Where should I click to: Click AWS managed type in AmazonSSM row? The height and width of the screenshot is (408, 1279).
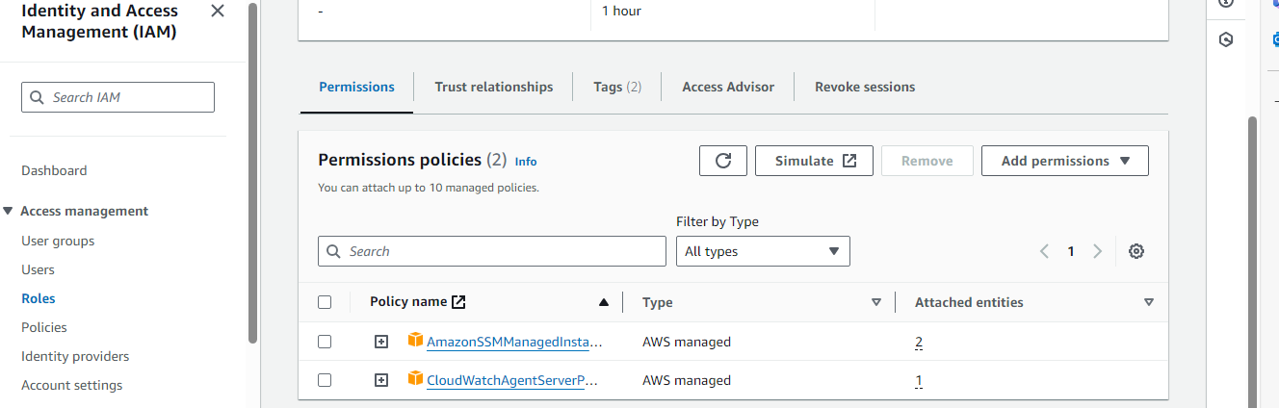(x=687, y=342)
